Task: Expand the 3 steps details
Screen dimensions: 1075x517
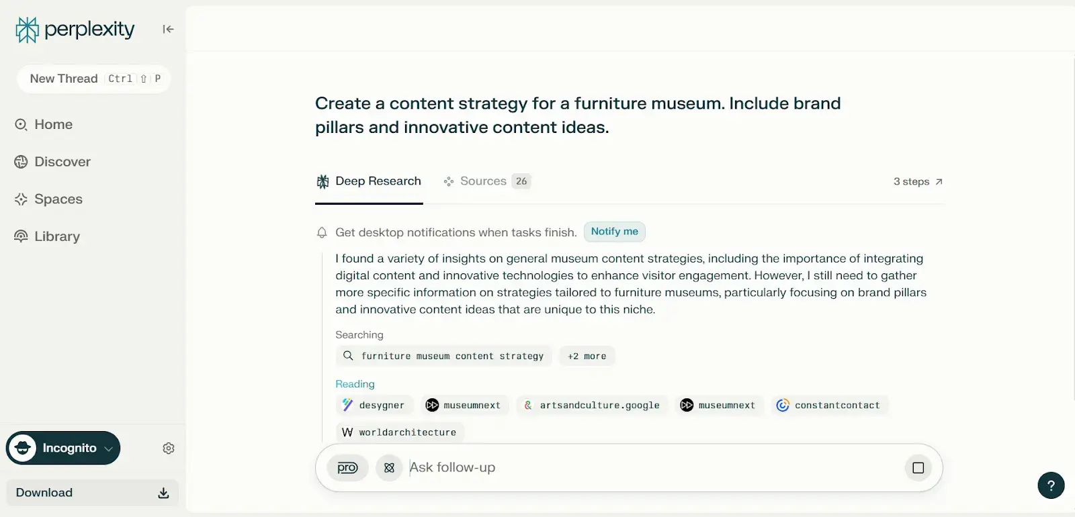Action: pyautogui.click(x=918, y=181)
